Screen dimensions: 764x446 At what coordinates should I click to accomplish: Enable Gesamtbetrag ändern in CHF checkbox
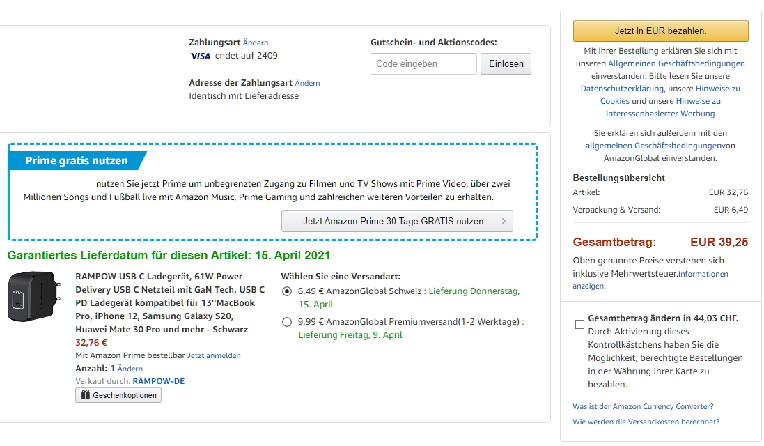pyautogui.click(x=579, y=324)
